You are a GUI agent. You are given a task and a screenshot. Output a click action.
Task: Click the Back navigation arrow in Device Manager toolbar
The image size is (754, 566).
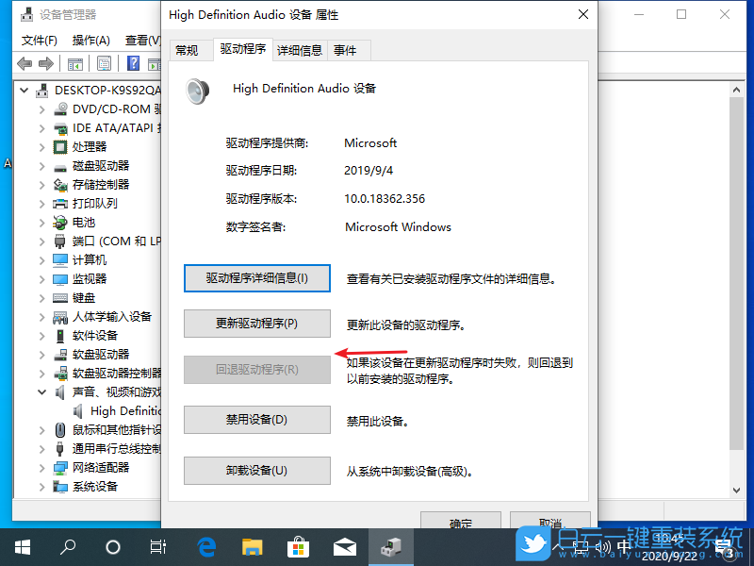[24, 63]
